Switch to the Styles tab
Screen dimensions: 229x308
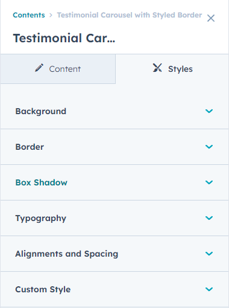172,69
